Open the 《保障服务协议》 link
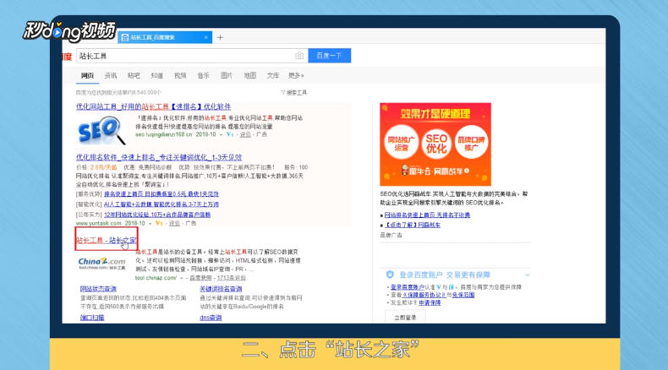668x370 pixels. click(x=424, y=295)
